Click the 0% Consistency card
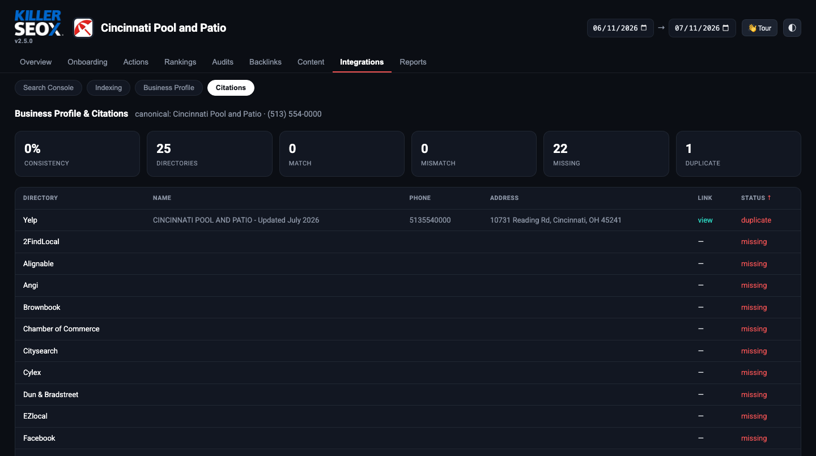The width and height of the screenshot is (816, 456). pyautogui.click(x=77, y=154)
